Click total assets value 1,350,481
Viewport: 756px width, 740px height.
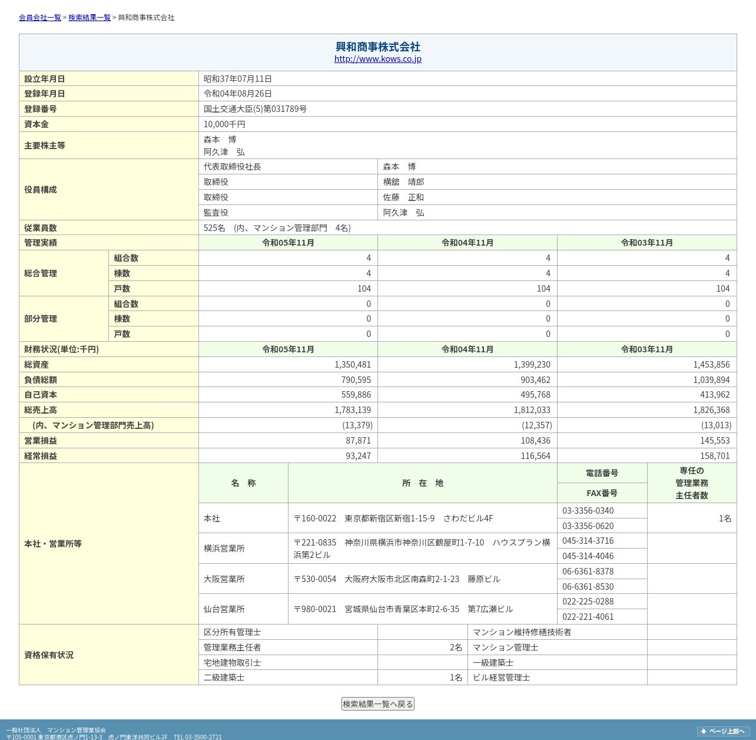pos(353,365)
